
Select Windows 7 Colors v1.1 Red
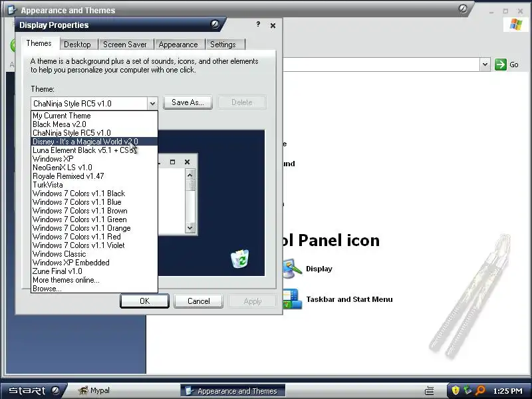(94, 237)
